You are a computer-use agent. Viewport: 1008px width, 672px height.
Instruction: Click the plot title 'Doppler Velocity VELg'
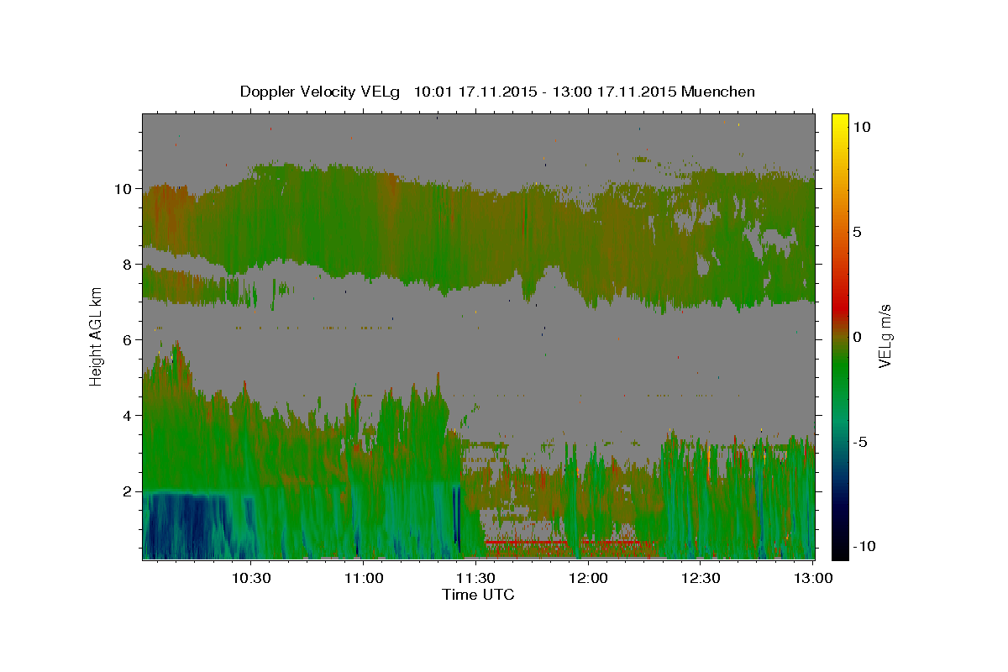[320, 92]
